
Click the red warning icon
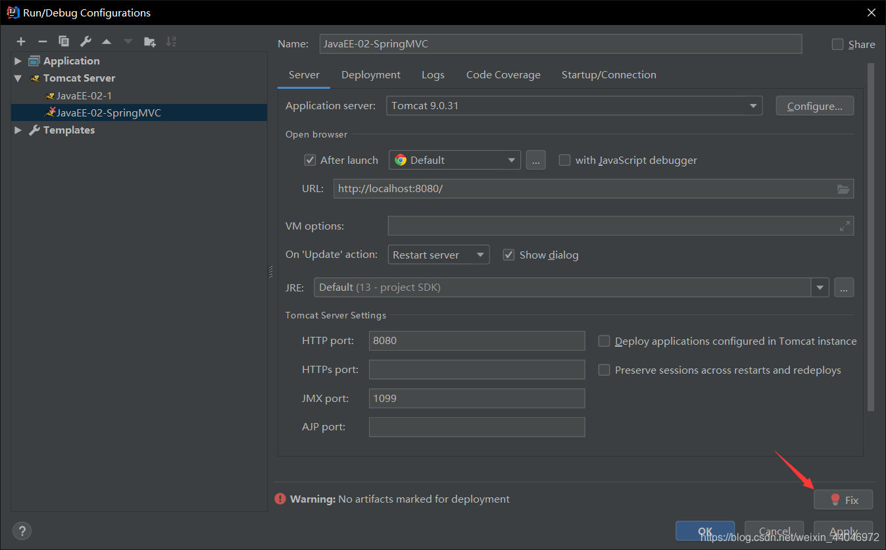tap(281, 499)
